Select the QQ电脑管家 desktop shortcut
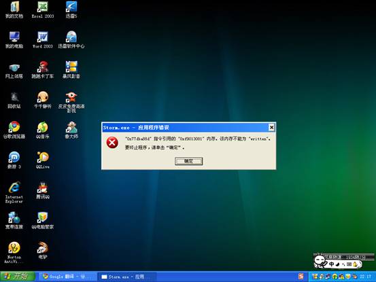The width and height of the screenshot is (376, 282). pyautogui.click(x=43, y=221)
